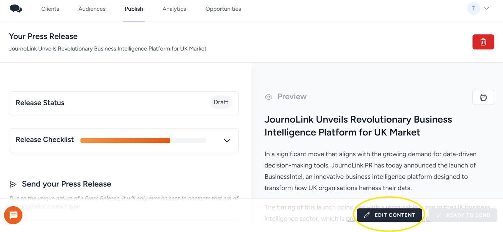Click the Release Checklist heading
Viewport: 503px width, 232px height.
[45, 140]
